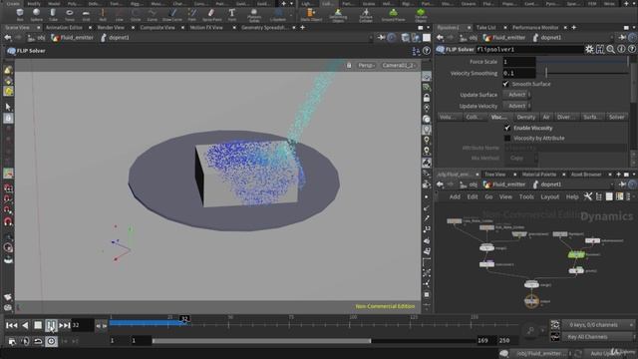The height and width of the screenshot is (359, 638).
Task: Click the timeline range slider bar
Action: tap(261, 341)
